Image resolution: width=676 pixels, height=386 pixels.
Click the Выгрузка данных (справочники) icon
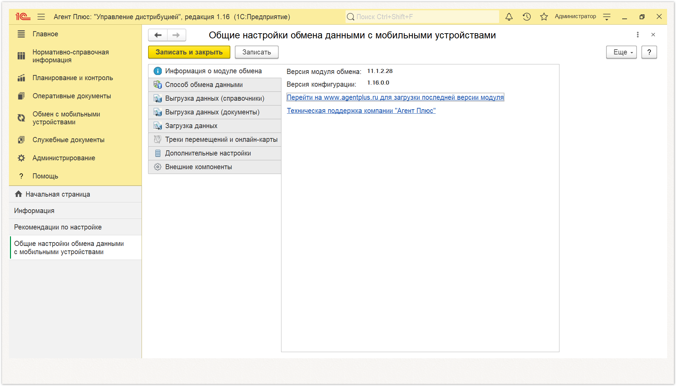[158, 98]
